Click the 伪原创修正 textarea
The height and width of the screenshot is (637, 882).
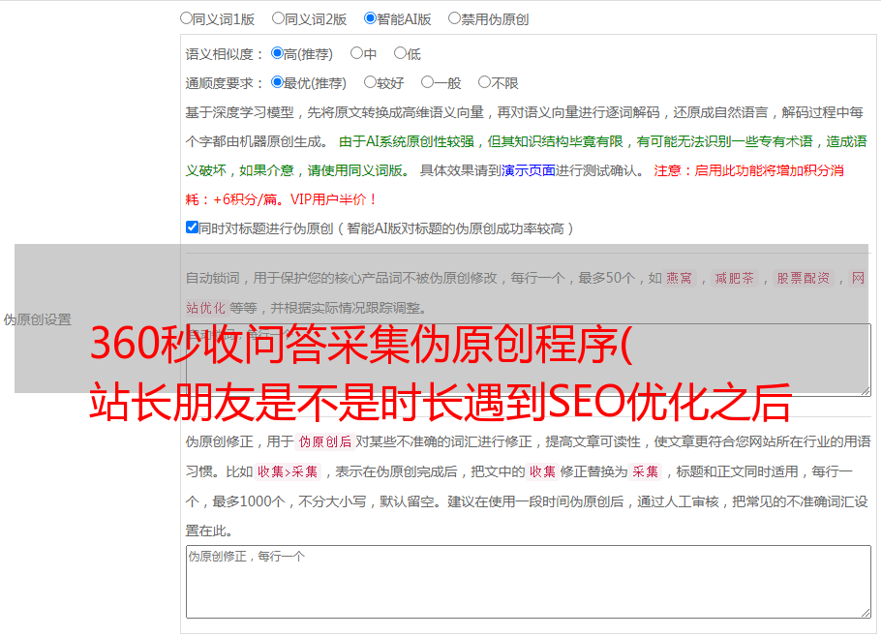[x=529, y=582]
